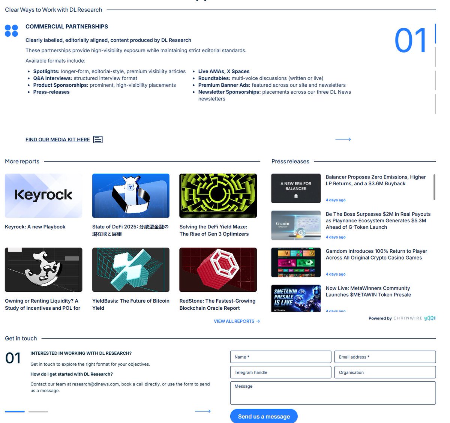The height and width of the screenshot is (423, 450).
Task: Click the Name input field
Action: click(280, 357)
